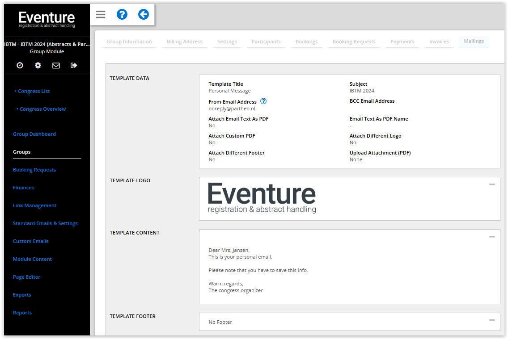Click the blue question mark help icon
508x339 pixels.
tap(122, 15)
